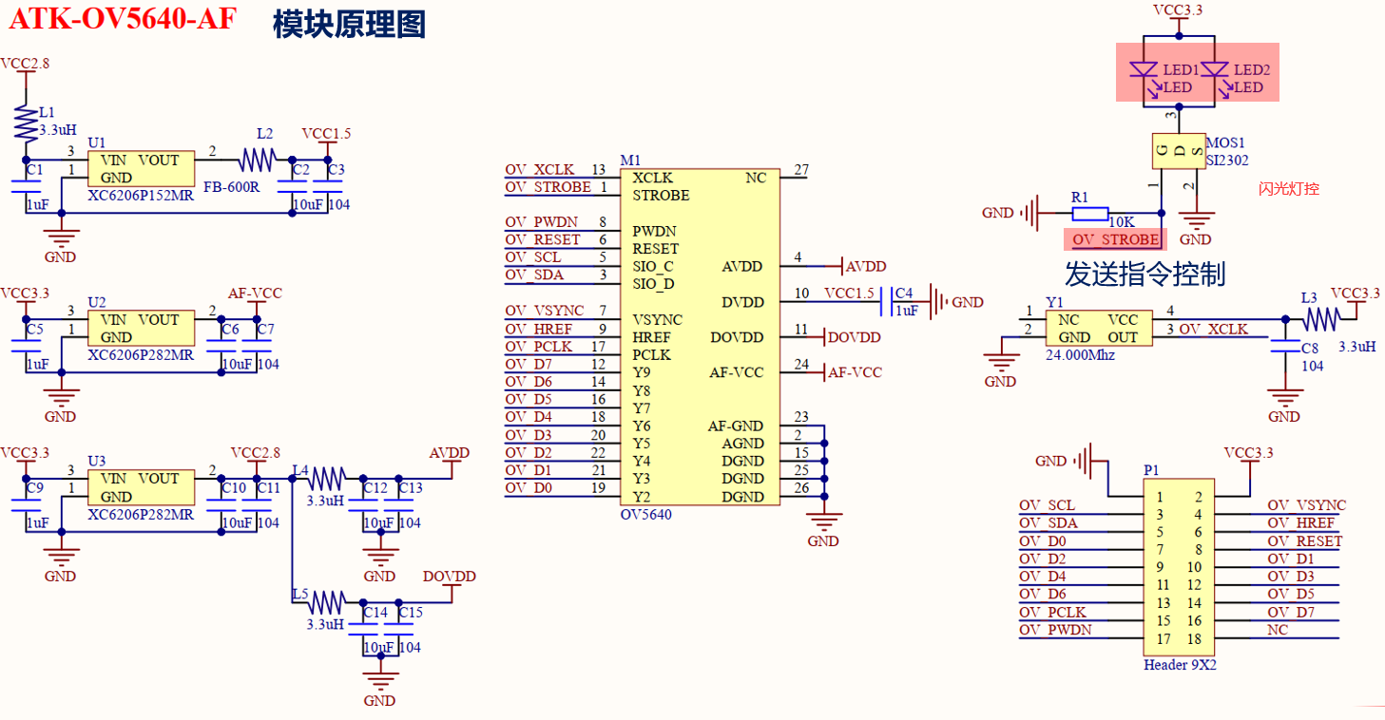The width and height of the screenshot is (1385, 720).
Task: Click the STROBE pin name inside M1
Action: pyautogui.click(x=662, y=195)
